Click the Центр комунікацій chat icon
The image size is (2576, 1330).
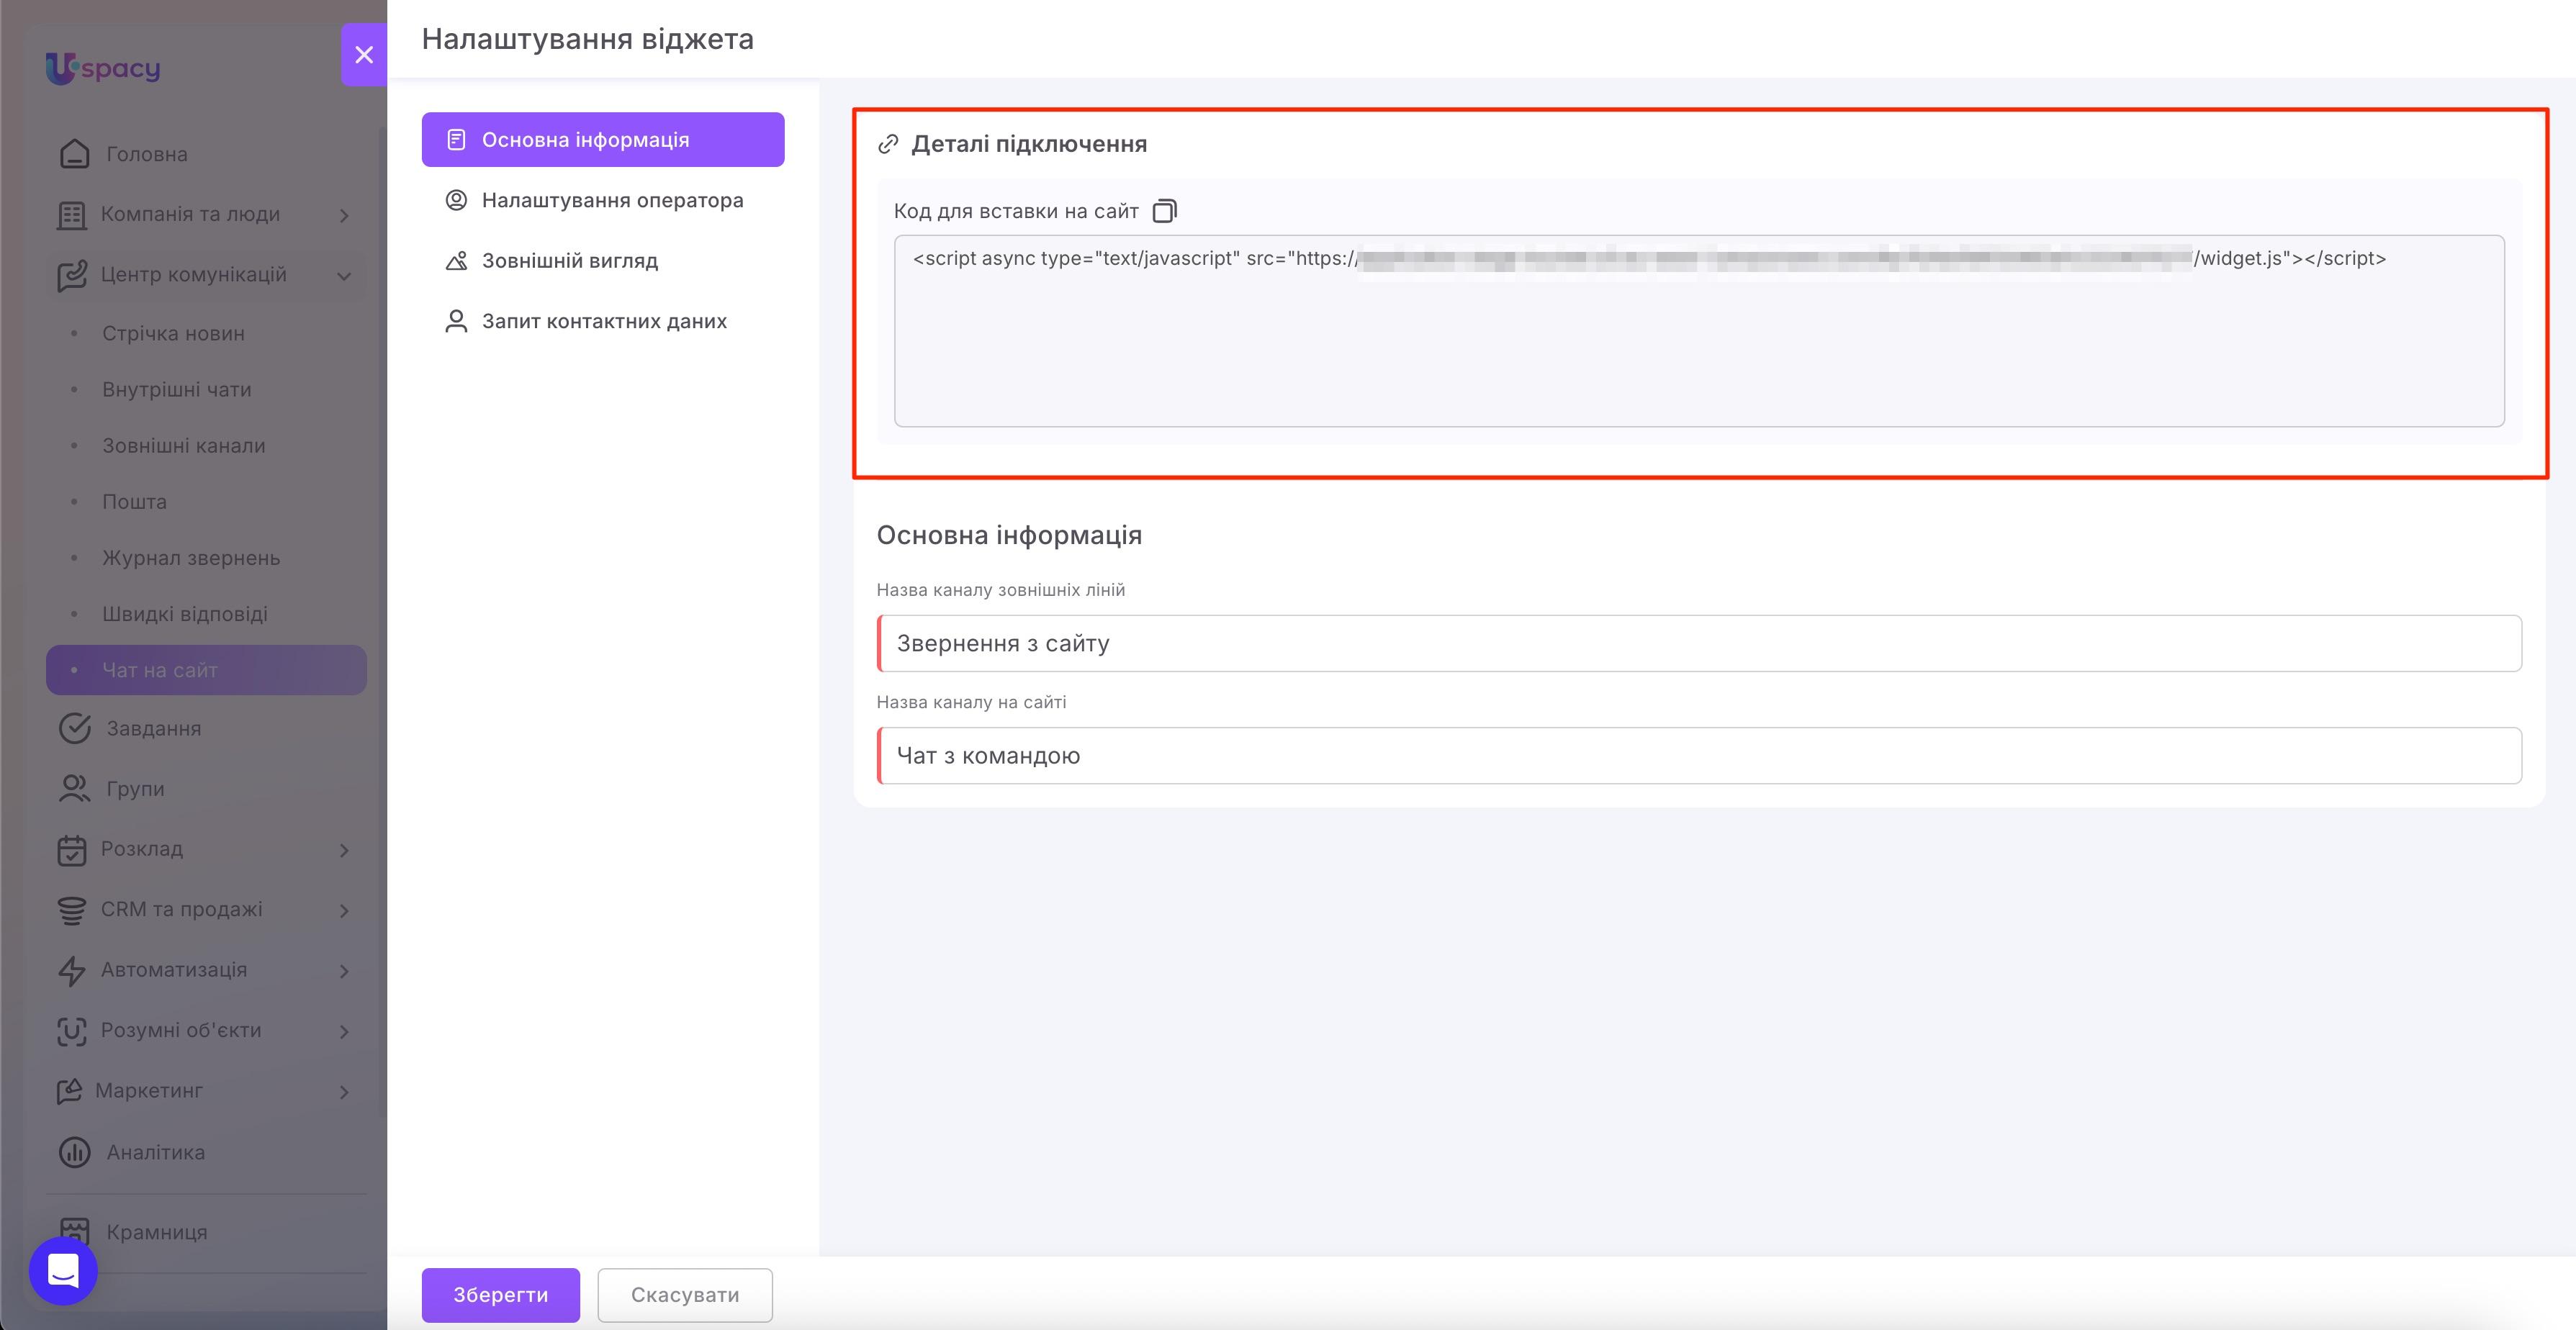click(72, 275)
